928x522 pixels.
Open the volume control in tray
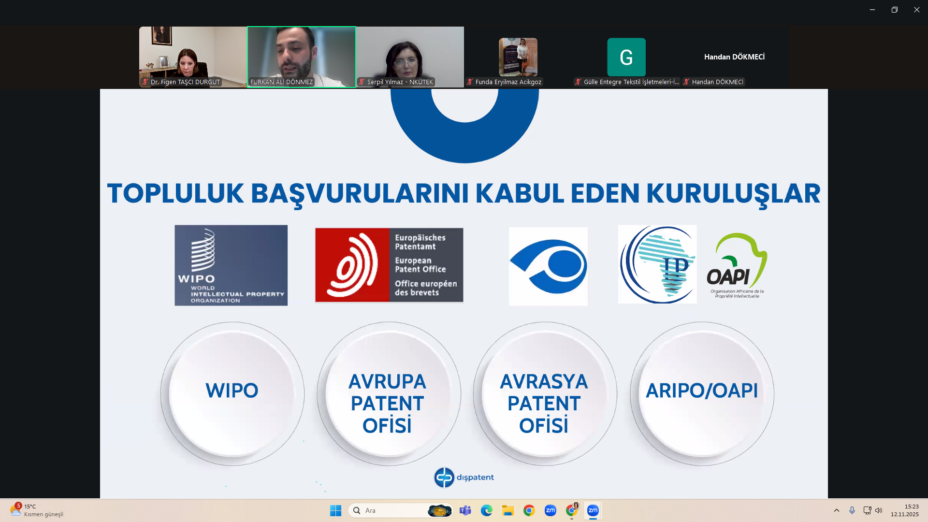coord(879,510)
